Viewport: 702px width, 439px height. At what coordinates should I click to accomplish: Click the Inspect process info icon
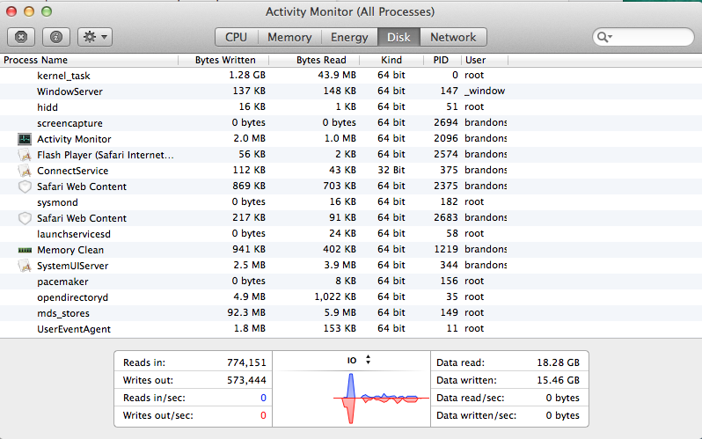[56, 37]
